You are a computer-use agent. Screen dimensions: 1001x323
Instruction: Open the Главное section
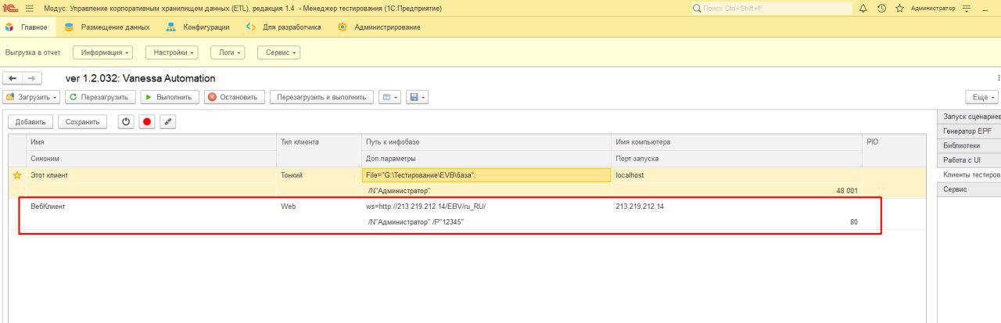click(26, 27)
